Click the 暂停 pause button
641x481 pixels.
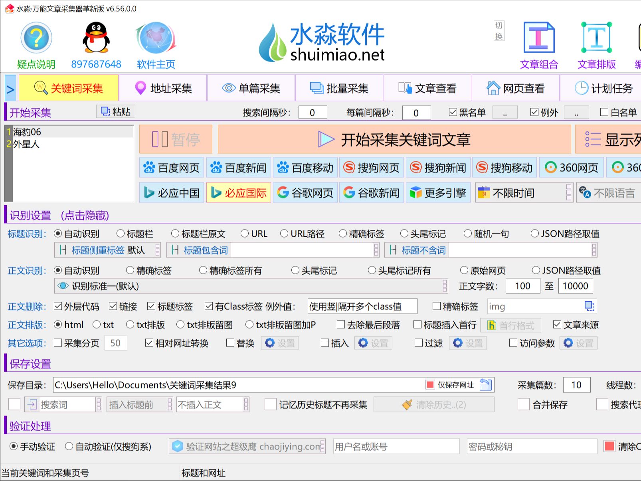click(x=176, y=139)
